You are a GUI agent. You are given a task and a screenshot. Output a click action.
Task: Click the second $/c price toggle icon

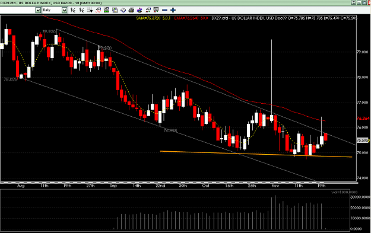pyautogui.click(x=82, y=10)
